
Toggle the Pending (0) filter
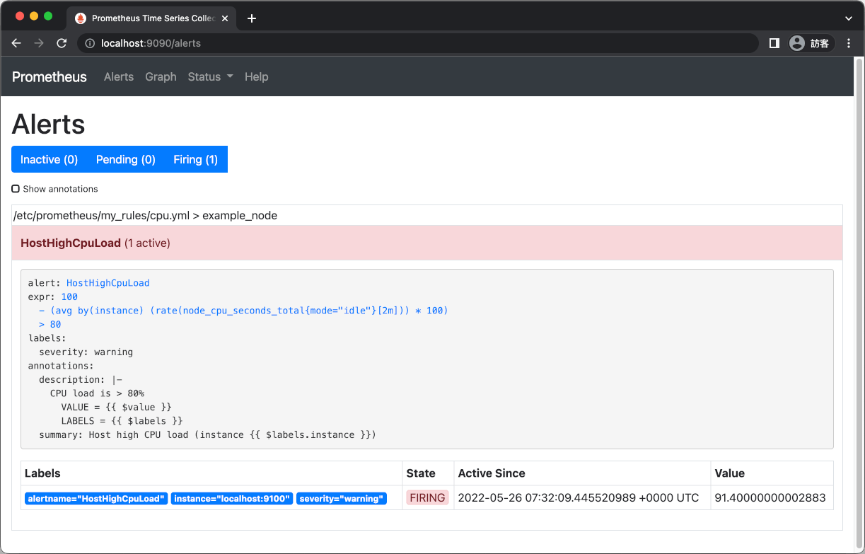126,159
